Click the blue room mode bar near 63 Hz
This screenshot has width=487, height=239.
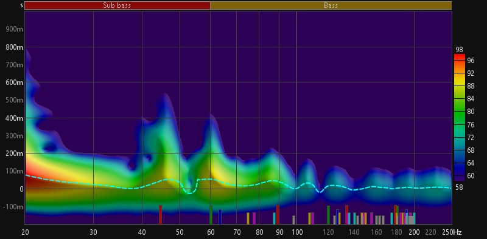pos(220,217)
